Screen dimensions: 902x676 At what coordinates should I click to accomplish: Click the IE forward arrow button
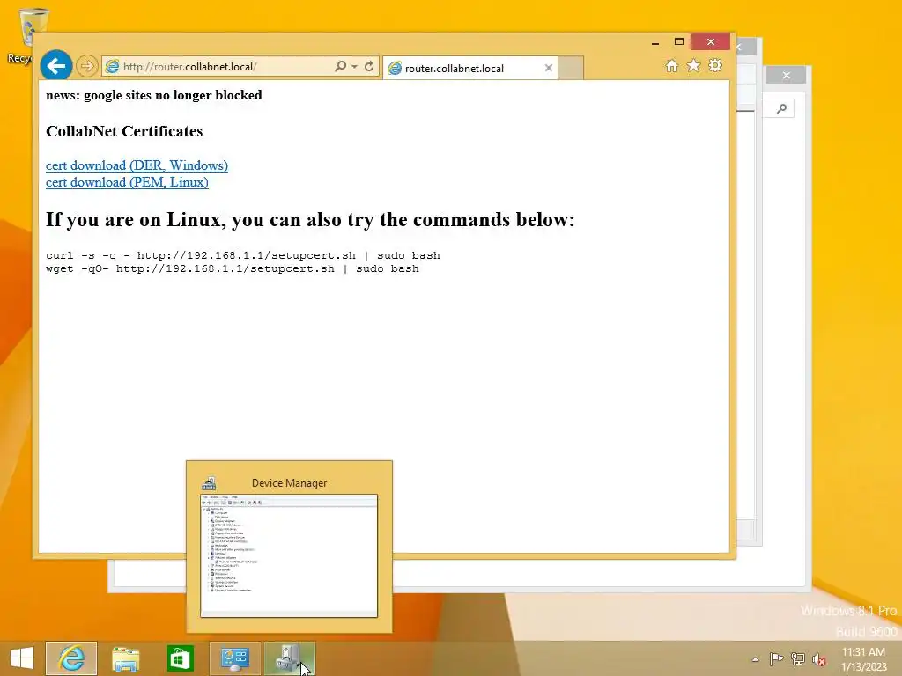87,66
